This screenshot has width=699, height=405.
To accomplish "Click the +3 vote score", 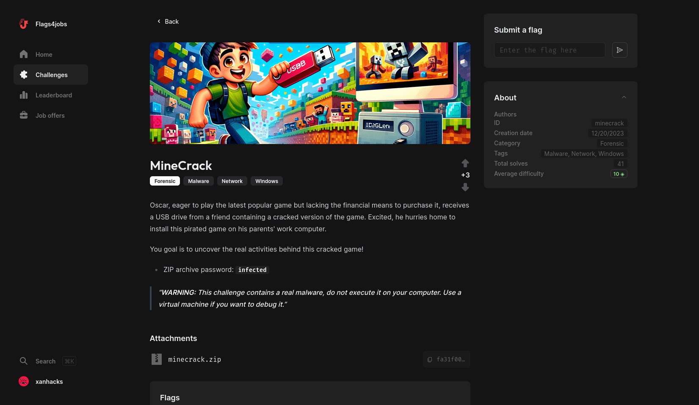I will click(x=465, y=175).
